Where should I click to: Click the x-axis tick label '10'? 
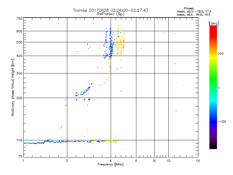tap(168, 161)
